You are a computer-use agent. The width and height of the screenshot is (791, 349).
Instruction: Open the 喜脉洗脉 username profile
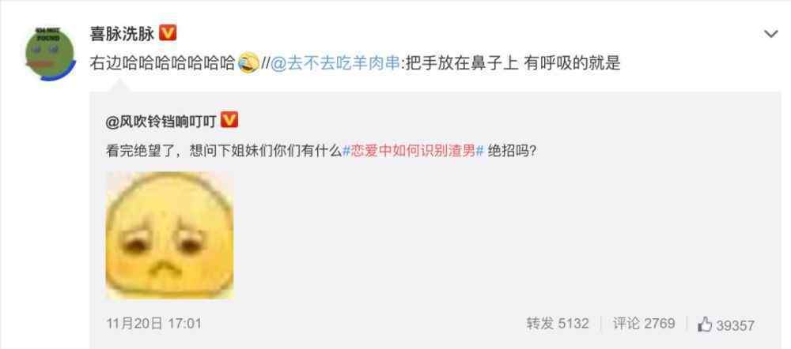[122, 34]
